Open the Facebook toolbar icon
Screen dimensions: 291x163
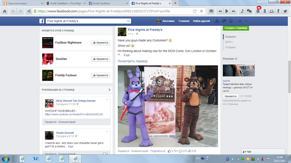278,11
